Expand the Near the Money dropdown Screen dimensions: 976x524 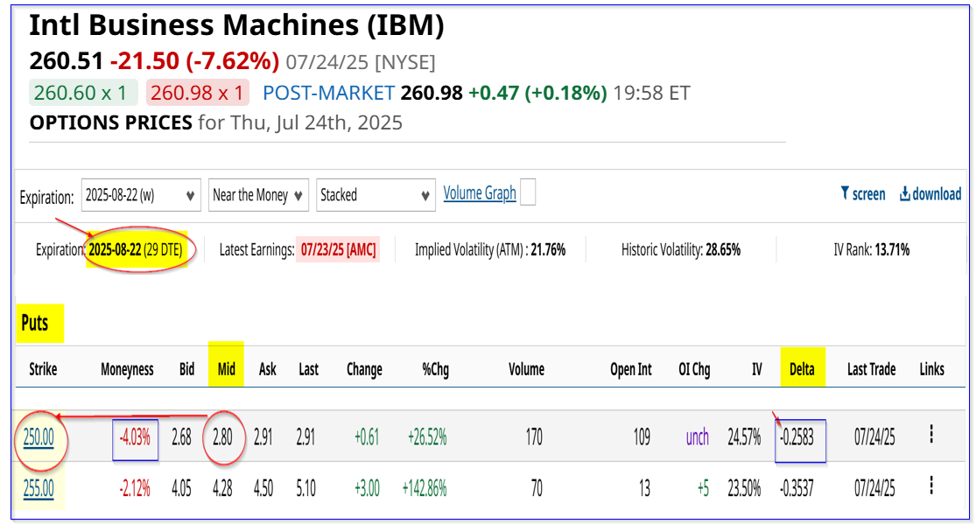tap(258, 195)
